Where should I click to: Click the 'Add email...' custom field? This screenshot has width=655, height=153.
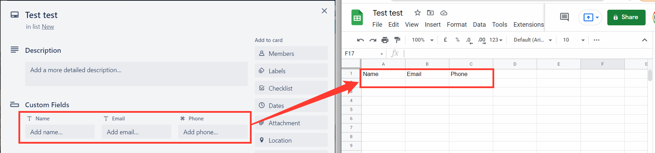136,132
